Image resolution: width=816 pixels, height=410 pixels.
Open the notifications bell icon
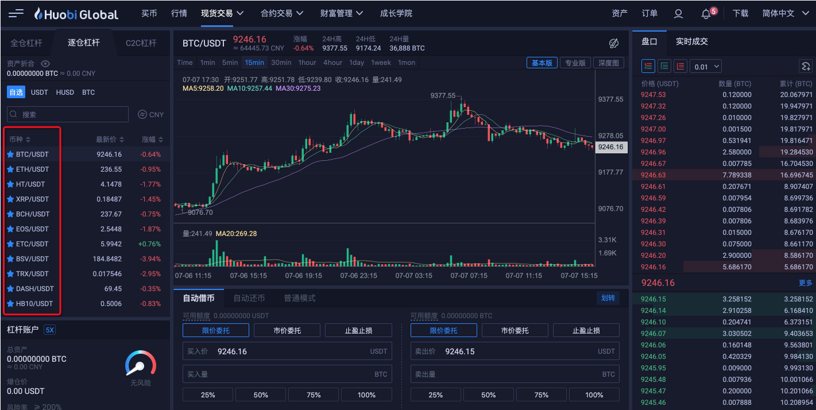[706, 14]
